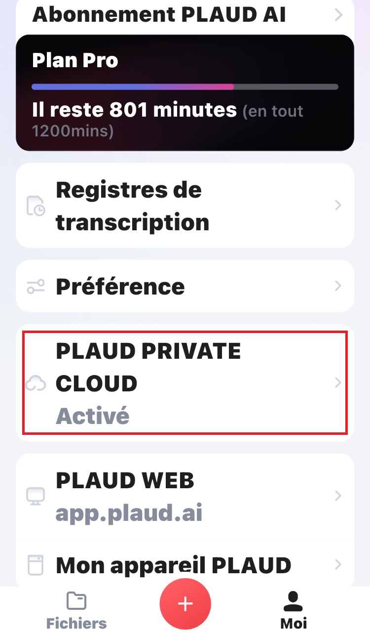Select the Moi tab label
Image resolution: width=370 pixels, height=636 pixels.
[294, 623]
